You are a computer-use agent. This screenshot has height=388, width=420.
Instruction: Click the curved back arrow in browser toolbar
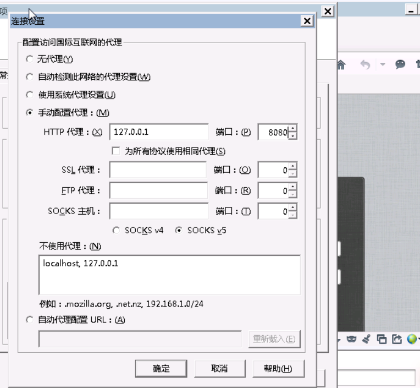tap(365, 64)
